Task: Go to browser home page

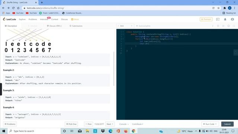Action: 18,8
